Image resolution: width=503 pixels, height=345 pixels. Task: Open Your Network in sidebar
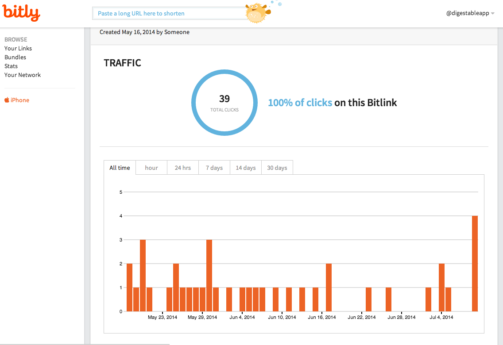[x=23, y=75]
